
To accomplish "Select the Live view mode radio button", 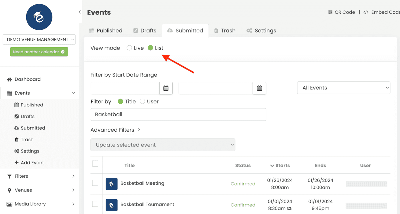I will pos(129,48).
